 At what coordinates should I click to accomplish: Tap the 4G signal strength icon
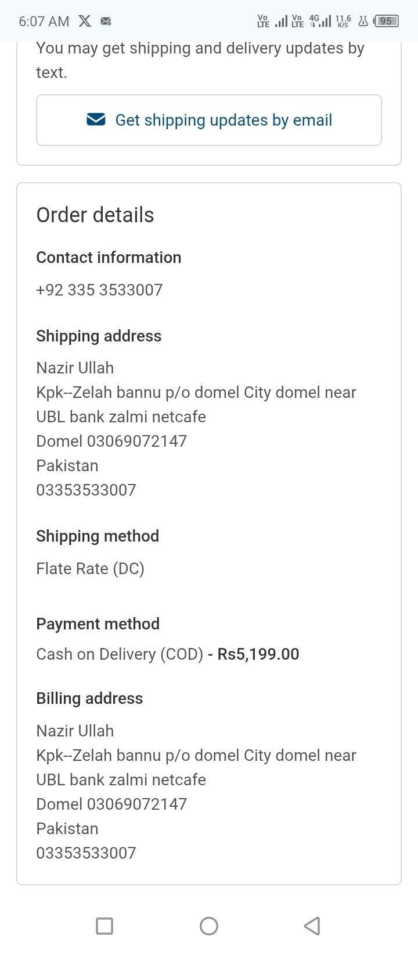click(320, 22)
